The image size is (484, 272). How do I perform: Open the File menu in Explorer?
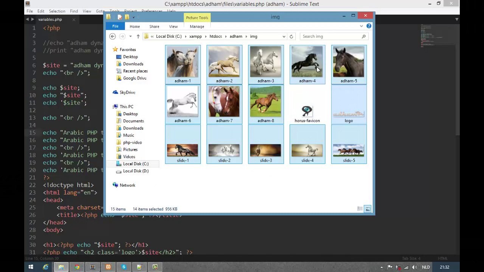[x=115, y=26]
